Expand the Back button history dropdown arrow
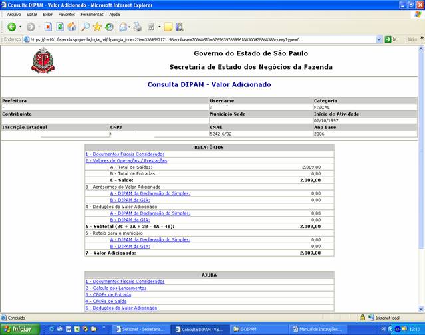Image resolution: width=425 pixels, height=335 pixels. [21, 27]
